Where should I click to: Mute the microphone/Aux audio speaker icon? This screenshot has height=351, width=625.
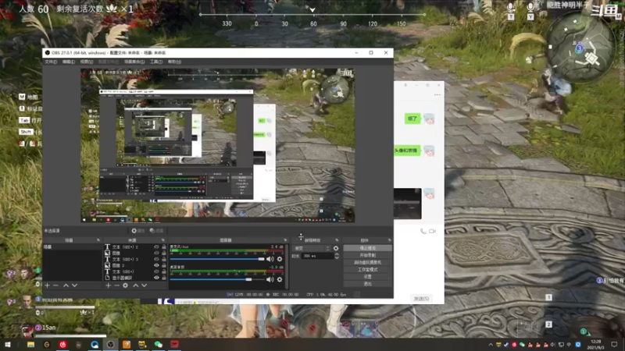[x=270, y=259]
